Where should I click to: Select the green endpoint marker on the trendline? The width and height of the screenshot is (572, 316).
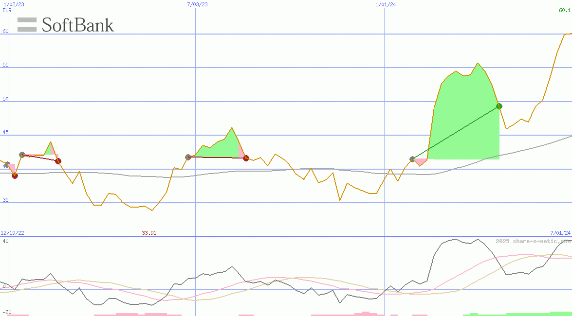pyautogui.click(x=499, y=106)
